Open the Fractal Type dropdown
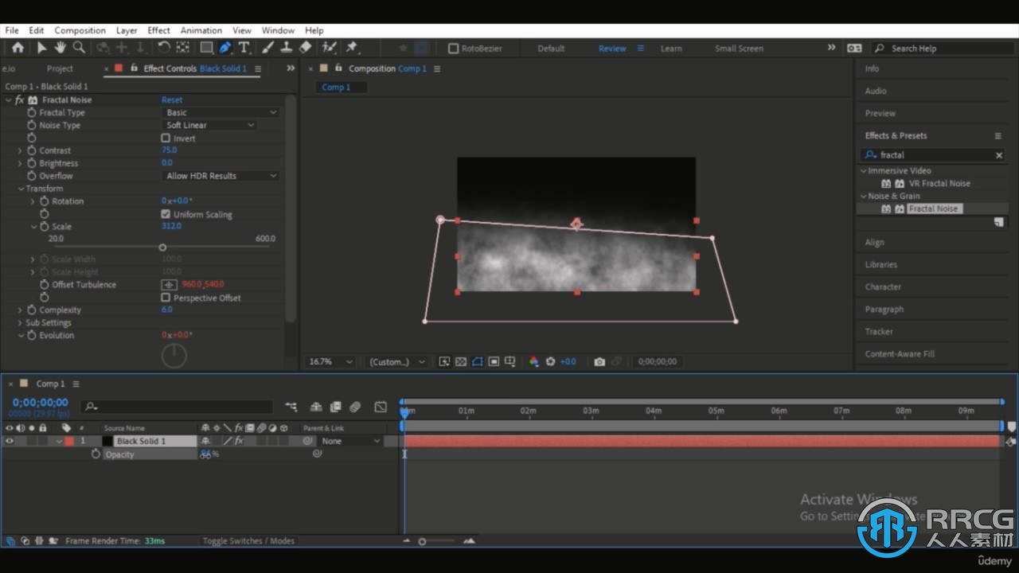The height and width of the screenshot is (573, 1019). point(221,112)
